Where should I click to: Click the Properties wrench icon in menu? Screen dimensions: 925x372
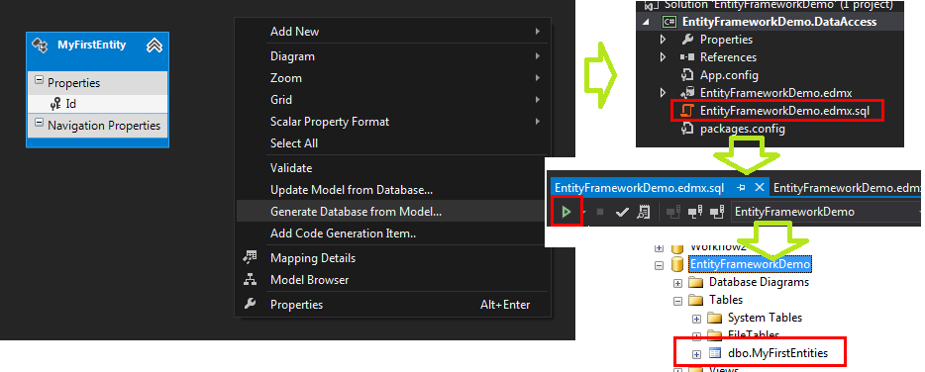251,304
